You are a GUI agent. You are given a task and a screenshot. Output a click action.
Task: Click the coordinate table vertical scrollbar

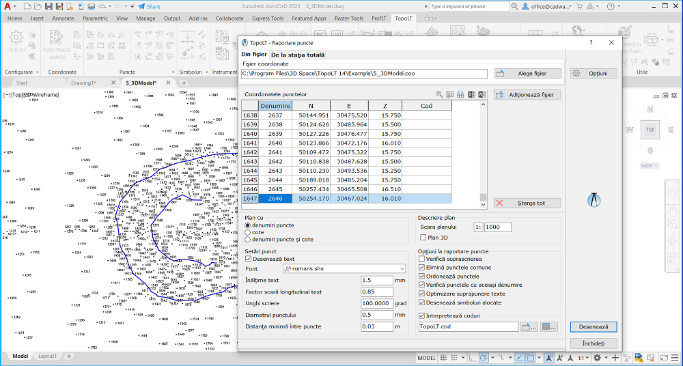483,154
